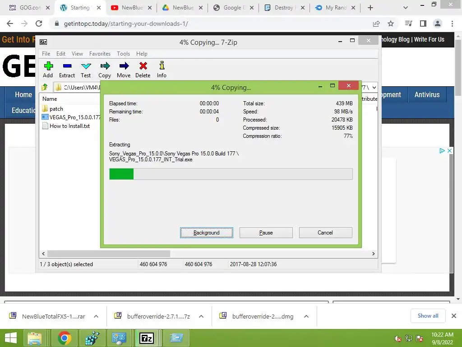The width and height of the screenshot is (462, 347).
Task: Expand the 7-Zip address path dropdown
Action: pos(374,87)
